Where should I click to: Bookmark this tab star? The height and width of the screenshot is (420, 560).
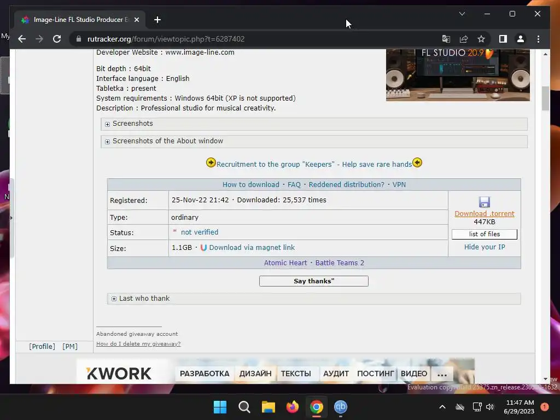coord(481,39)
